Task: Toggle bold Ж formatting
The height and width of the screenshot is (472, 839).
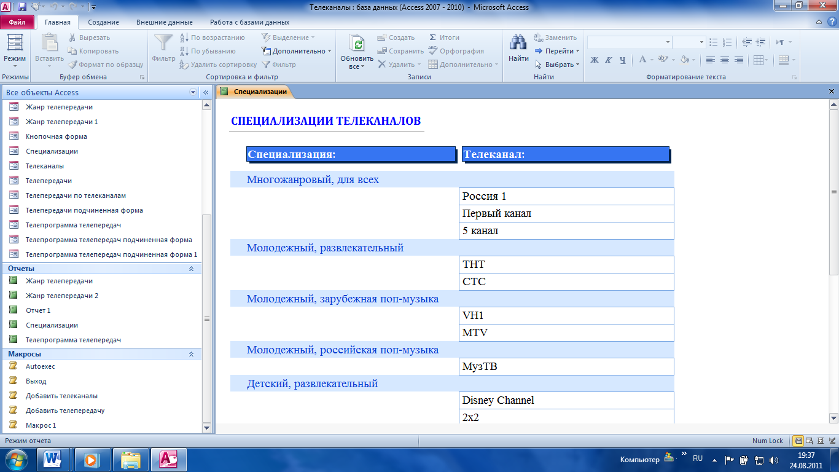Action: [594, 60]
